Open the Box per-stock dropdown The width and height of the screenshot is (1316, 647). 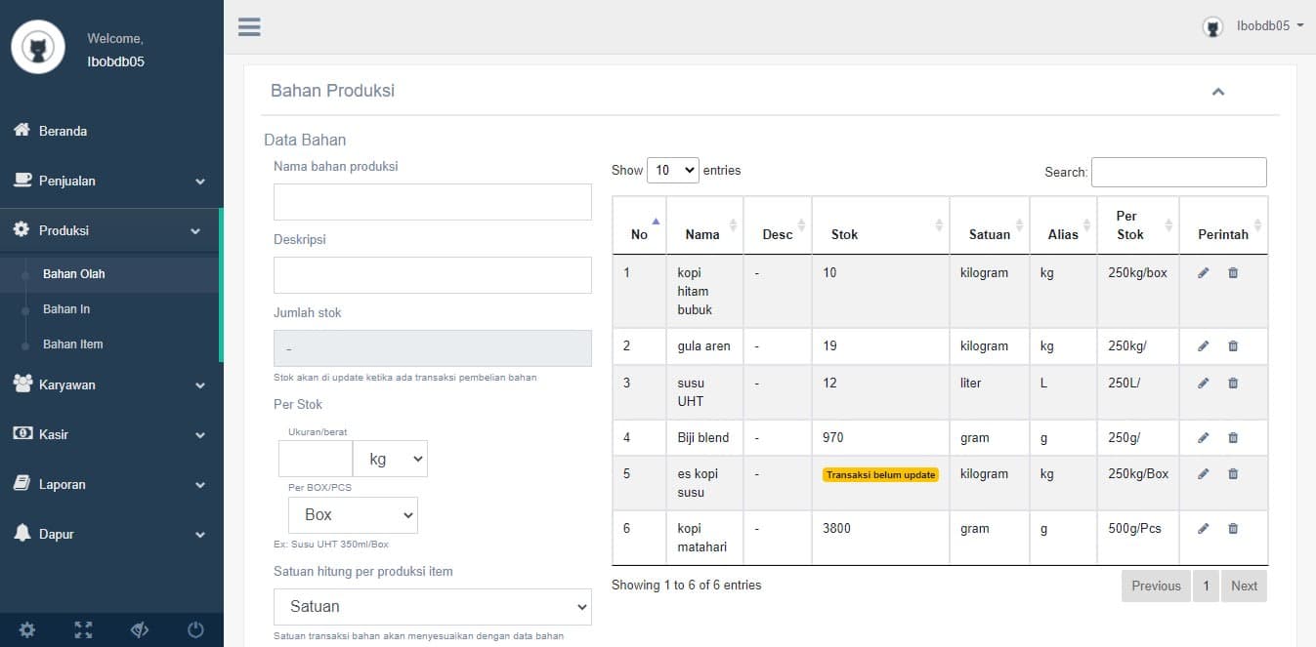pos(353,515)
